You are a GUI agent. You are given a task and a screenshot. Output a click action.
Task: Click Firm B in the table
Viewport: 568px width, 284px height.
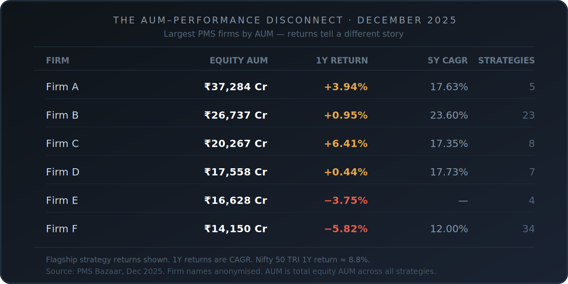tap(62, 115)
